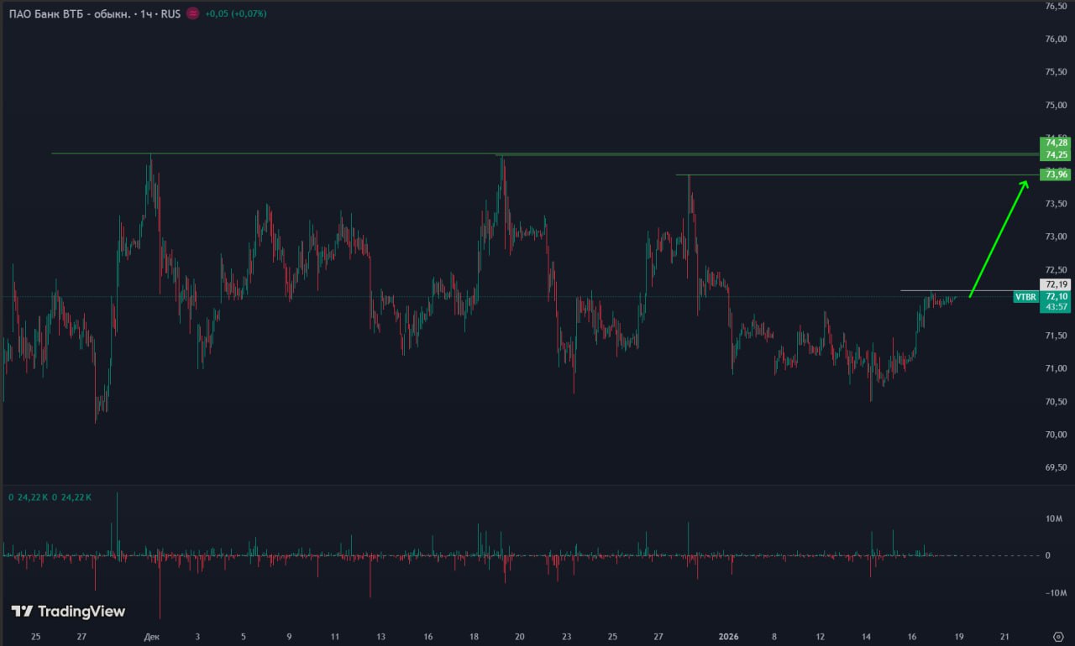This screenshot has width=1075, height=646.
Task: Select the volume legend 0 24,22 K values
Action: tap(50, 498)
